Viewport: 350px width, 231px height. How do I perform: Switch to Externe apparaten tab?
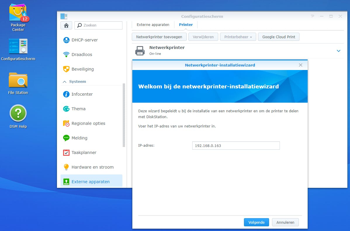(x=153, y=25)
